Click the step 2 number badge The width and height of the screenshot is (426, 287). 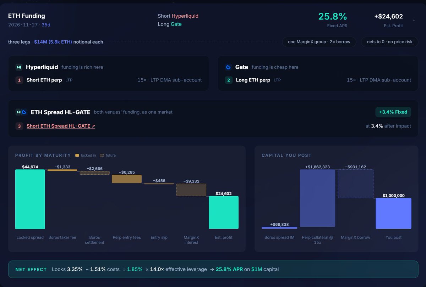point(229,80)
